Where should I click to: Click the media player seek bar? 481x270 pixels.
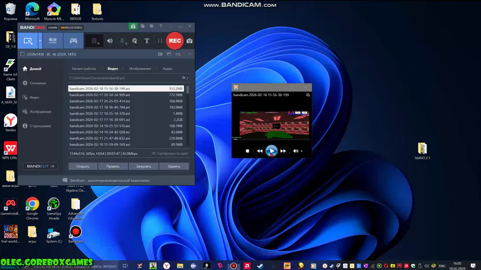click(x=271, y=139)
